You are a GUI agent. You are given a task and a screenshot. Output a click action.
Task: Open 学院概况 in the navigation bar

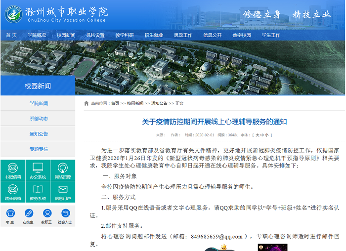37,35
